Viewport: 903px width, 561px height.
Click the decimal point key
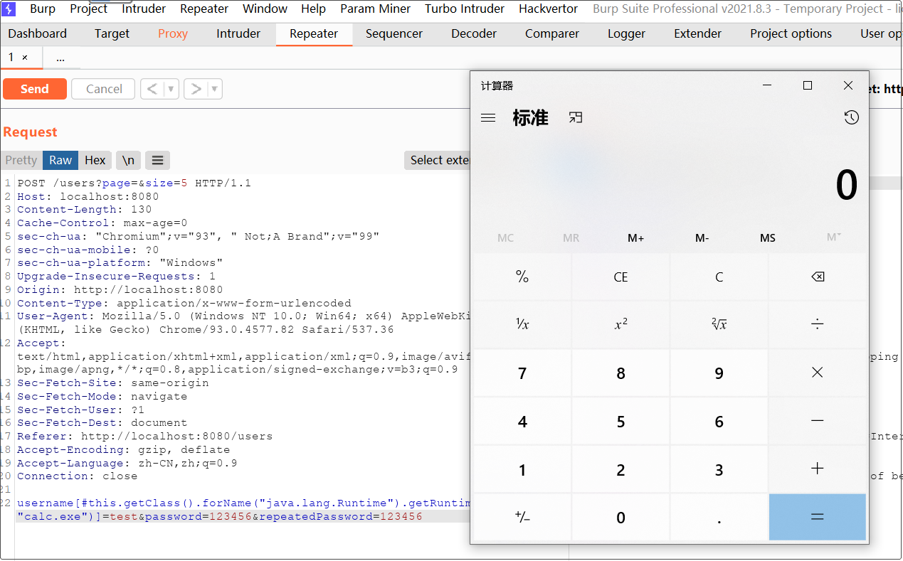[x=719, y=517]
